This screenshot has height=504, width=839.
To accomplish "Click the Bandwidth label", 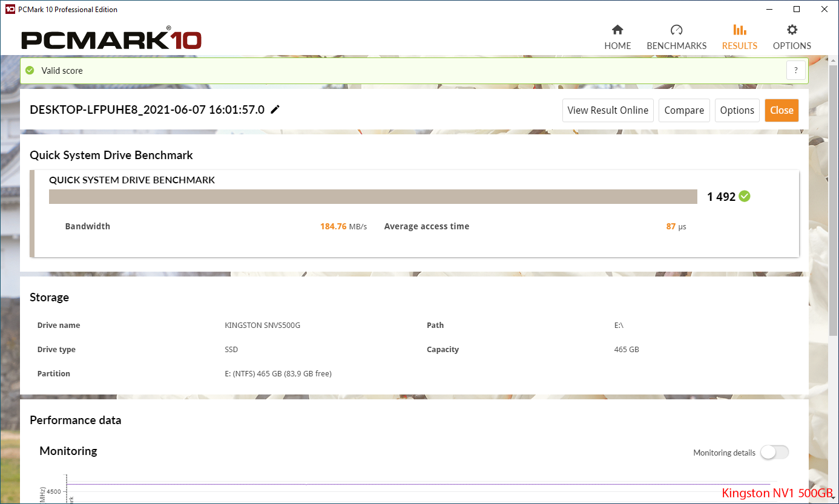I will 88,226.
